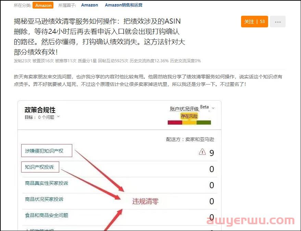Click the 0 count for 知识产权投诉
The height and width of the screenshot is (231, 301).
[212, 169]
